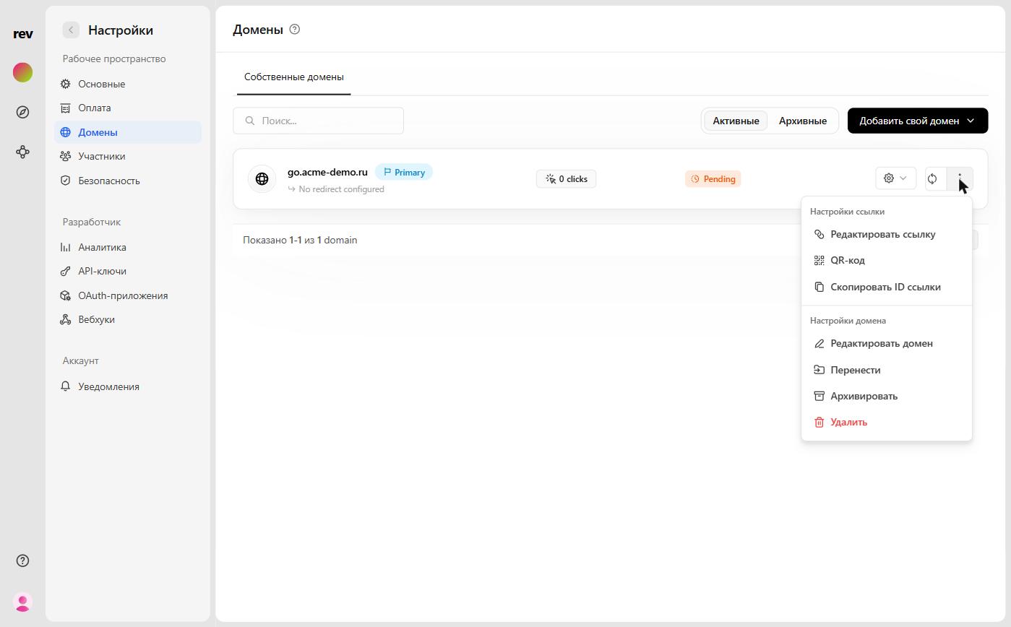The width and height of the screenshot is (1011, 627).
Task: Select Архивировать in the domain menu
Action: 887,396
